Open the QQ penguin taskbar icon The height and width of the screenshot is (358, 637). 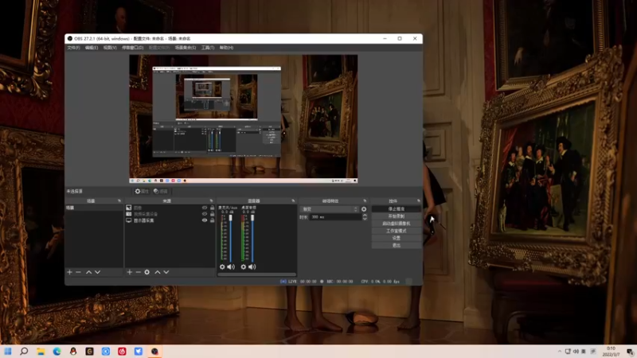(73, 351)
